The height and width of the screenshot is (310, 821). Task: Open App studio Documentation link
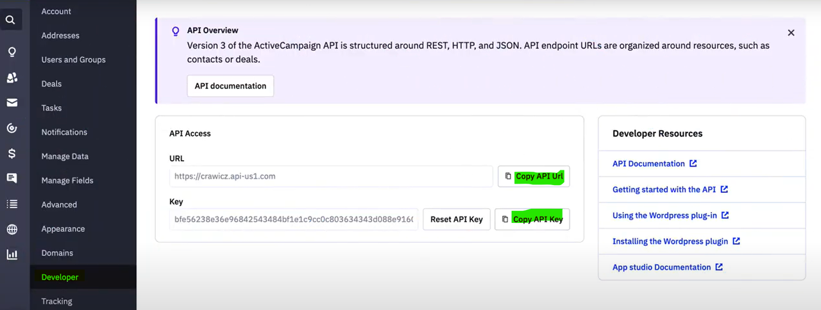point(661,267)
